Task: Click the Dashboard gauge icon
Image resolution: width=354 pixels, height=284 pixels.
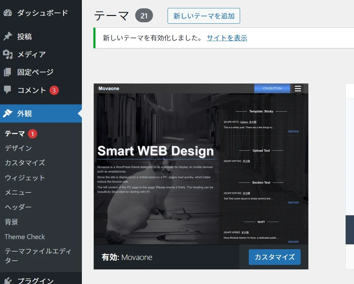Action: tap(8, 13)
